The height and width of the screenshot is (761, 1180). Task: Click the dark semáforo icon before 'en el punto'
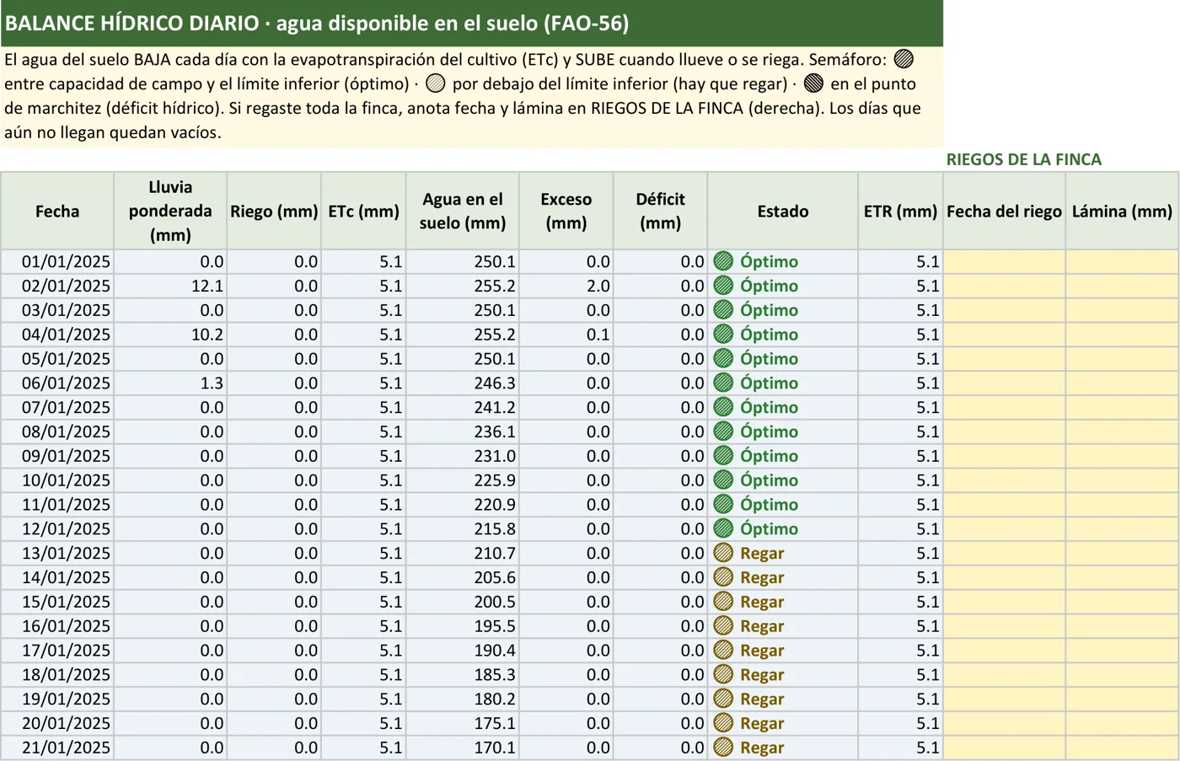pyautogui.click(x=813, y=83)
